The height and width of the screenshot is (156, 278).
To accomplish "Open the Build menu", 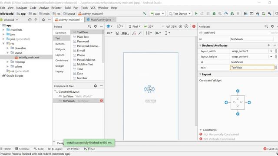I will [x=67, y=8].
